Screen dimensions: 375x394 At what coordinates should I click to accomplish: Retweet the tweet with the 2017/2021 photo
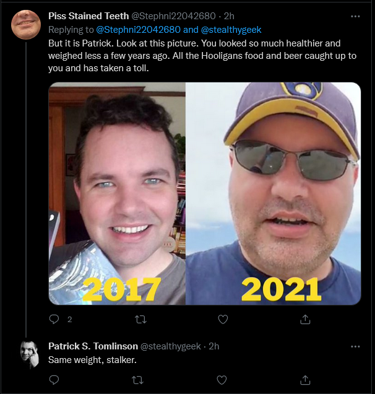(x=140, y=320)
